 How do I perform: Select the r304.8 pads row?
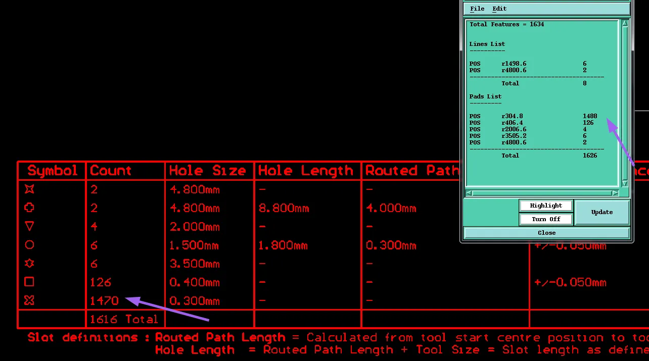[x=533, y=116]
